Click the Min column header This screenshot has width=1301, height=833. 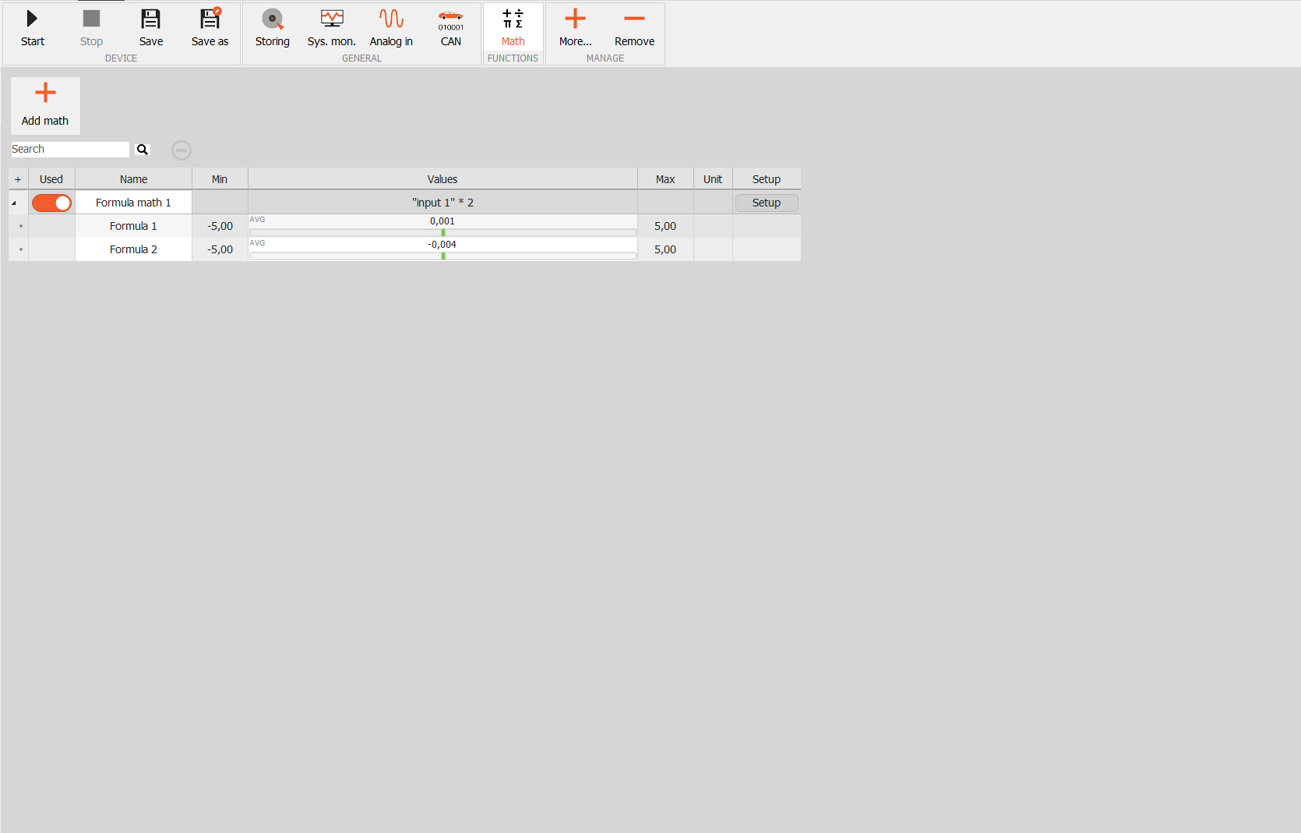tap(220, 179)
